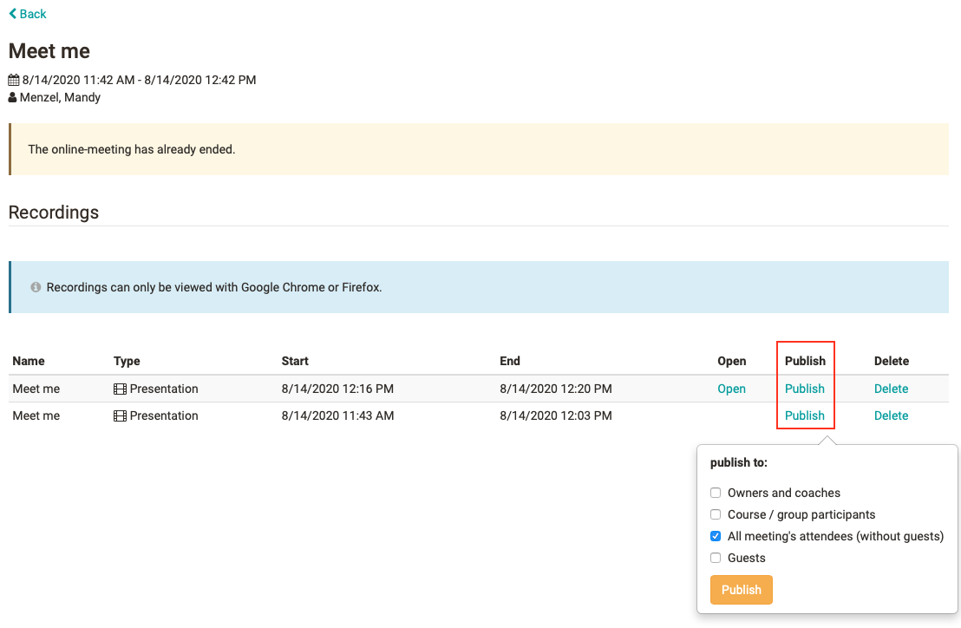Click the film icon in first Presentation row

(120, 389)
